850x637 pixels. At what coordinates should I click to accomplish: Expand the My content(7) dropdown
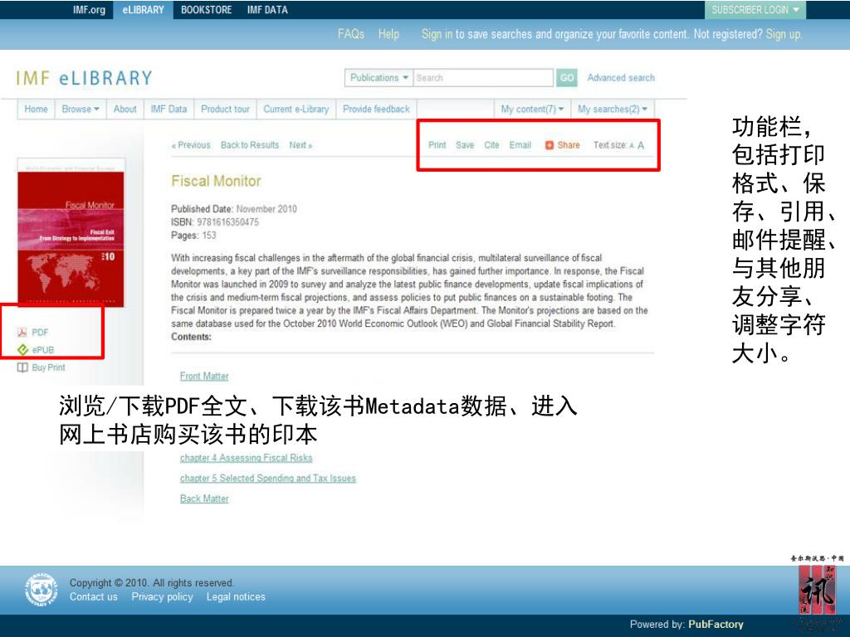(x=532, y=109)
